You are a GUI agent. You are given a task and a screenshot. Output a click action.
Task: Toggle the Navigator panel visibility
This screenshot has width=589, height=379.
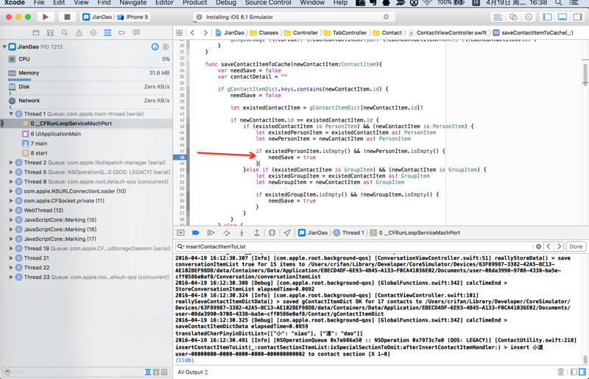pos(547,17)
